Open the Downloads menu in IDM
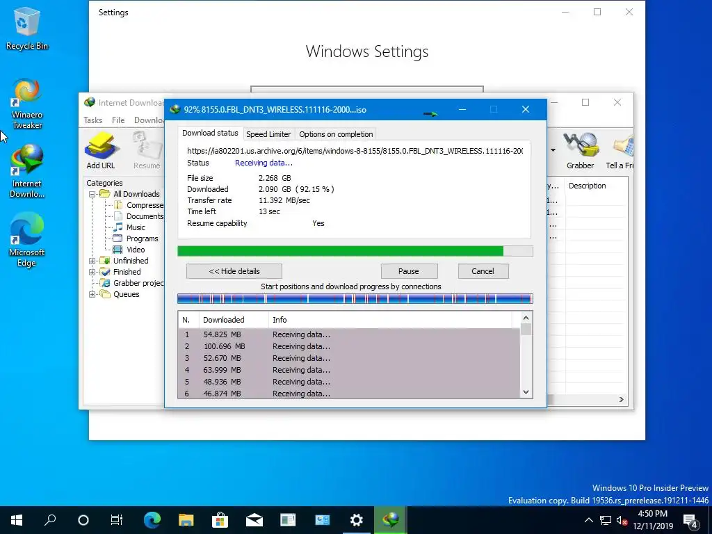712x534 pixels. (149, 120)
